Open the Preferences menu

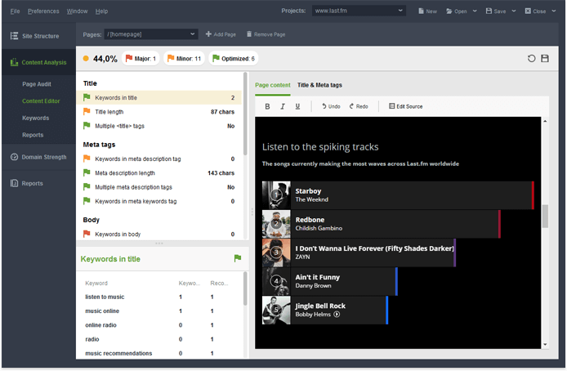[x=42, y=11]
